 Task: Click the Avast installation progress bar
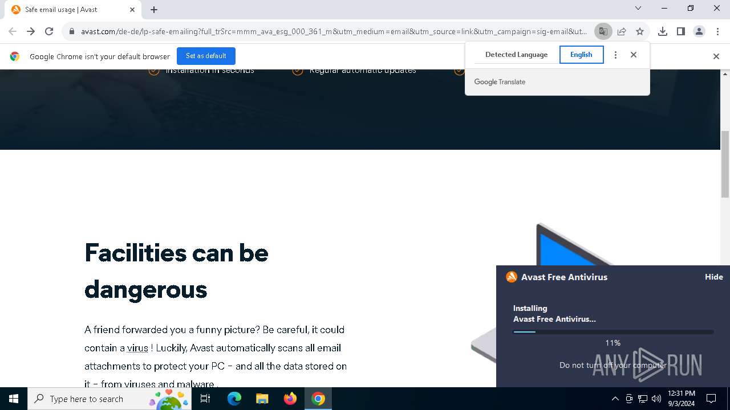[613, 331]
